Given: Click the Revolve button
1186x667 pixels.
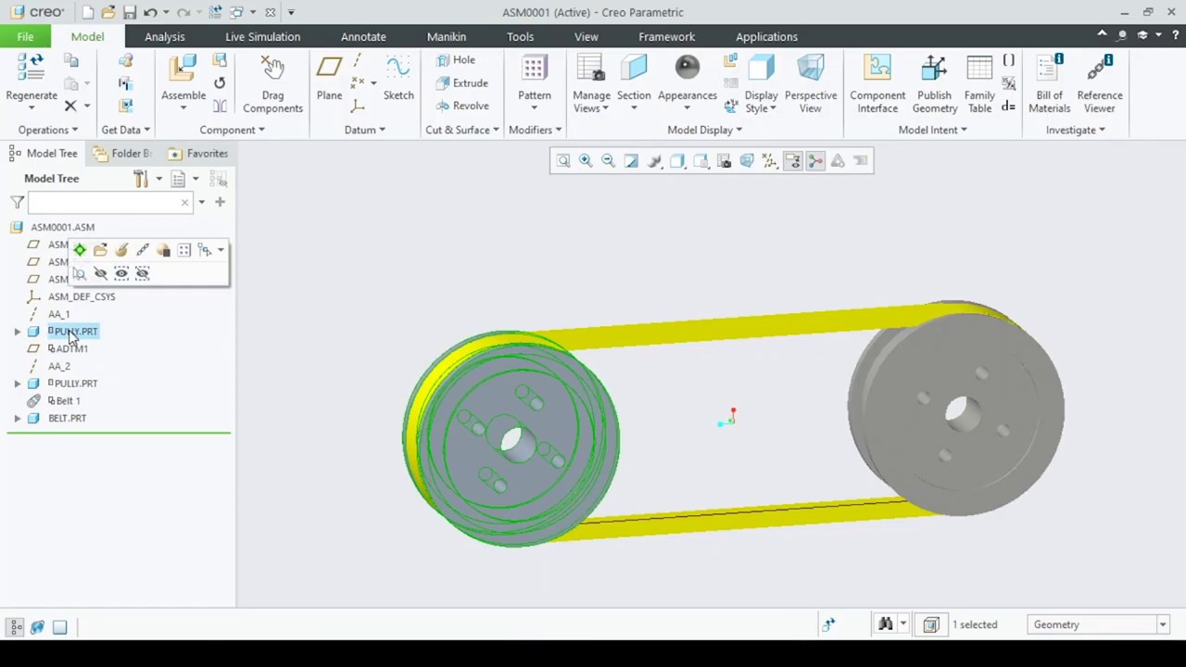Looking at the screenshot, I should coord(461,107).
